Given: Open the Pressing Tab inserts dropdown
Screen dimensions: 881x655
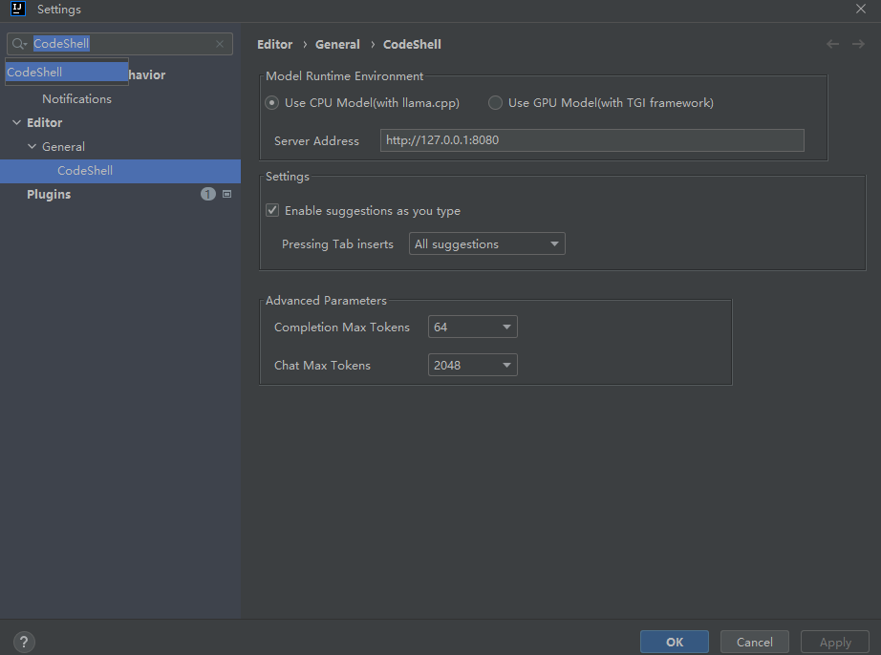Looking at the screenshot, I should click(487, 243).
